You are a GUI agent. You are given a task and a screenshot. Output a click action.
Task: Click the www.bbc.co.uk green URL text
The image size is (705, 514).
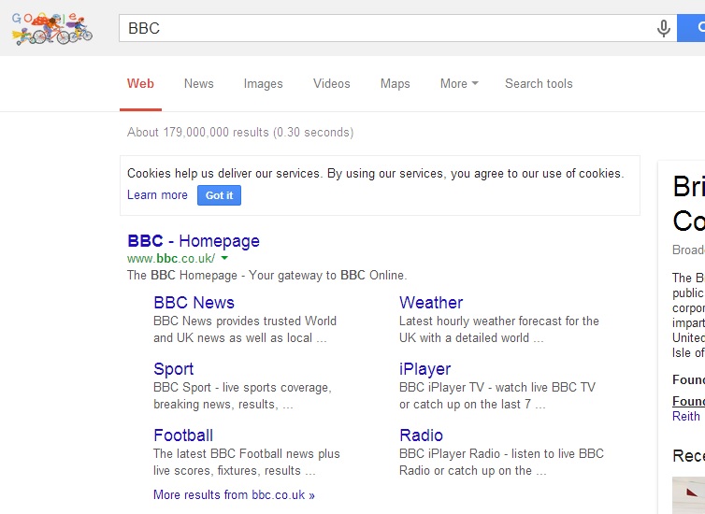[x=171, y=258]
